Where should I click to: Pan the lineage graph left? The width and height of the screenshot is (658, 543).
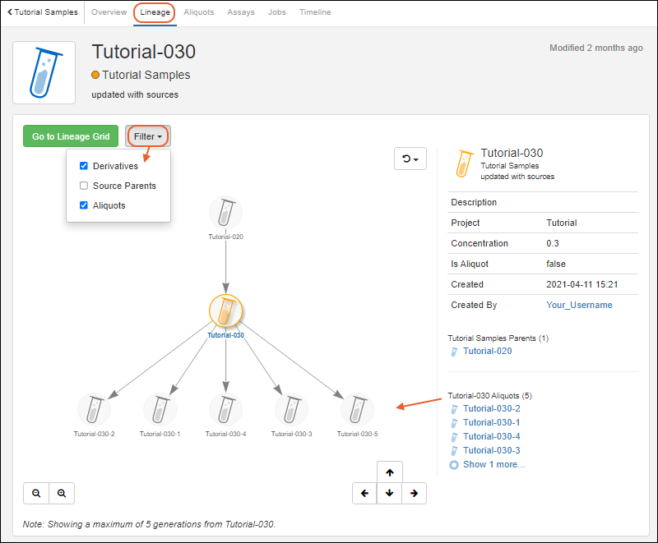click(364, 493)
